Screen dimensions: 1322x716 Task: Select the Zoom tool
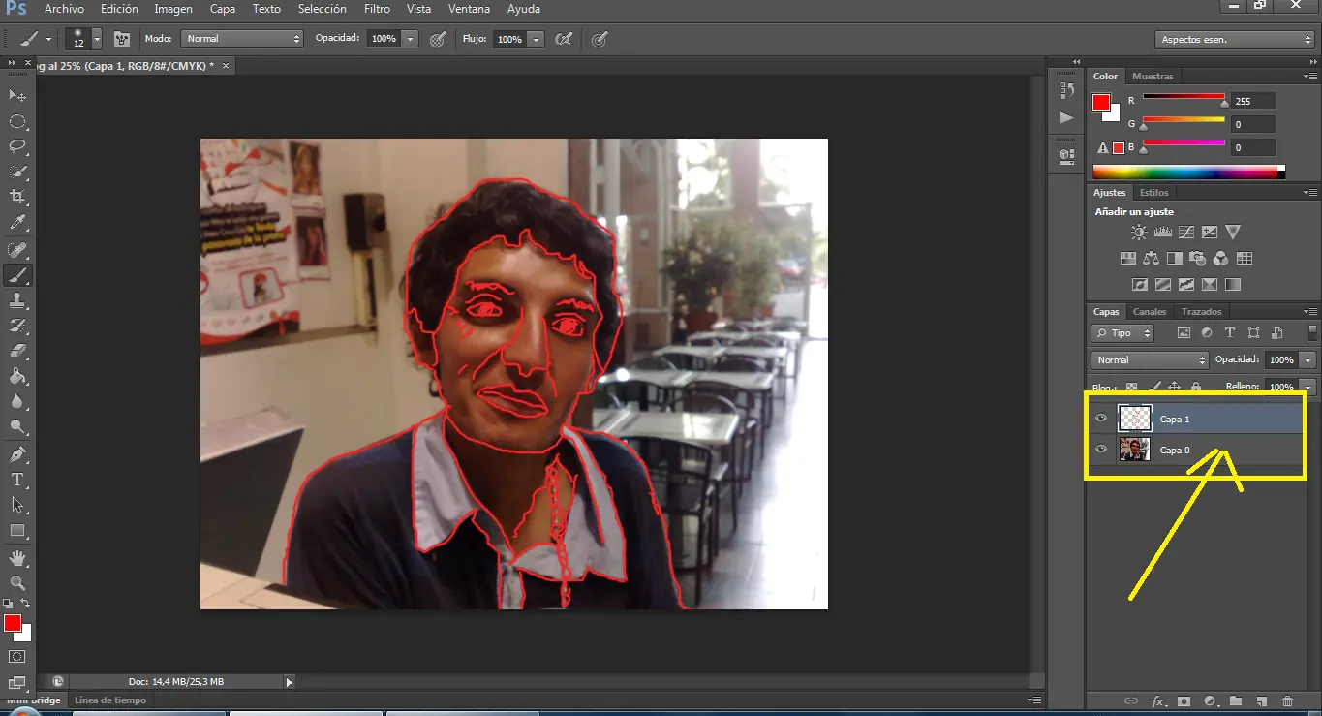click(x=17, y=583)
